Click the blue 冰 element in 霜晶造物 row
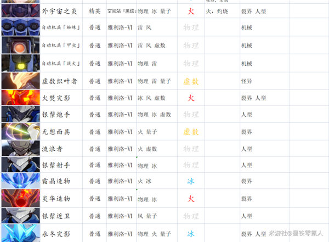 (191, 181)
